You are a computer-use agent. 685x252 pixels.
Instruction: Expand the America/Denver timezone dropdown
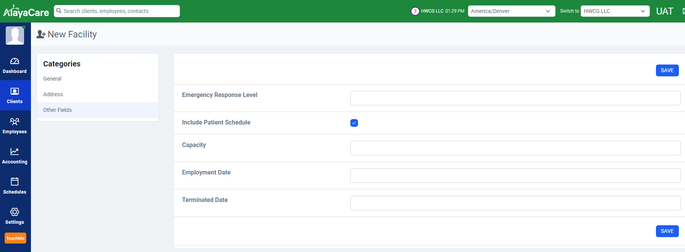(511, 11)
